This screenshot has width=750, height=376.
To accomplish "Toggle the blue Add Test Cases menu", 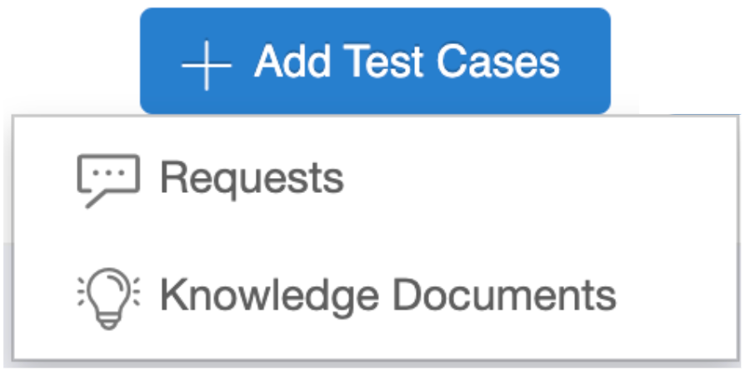I will pyautogui.click(x=375, y=62).
